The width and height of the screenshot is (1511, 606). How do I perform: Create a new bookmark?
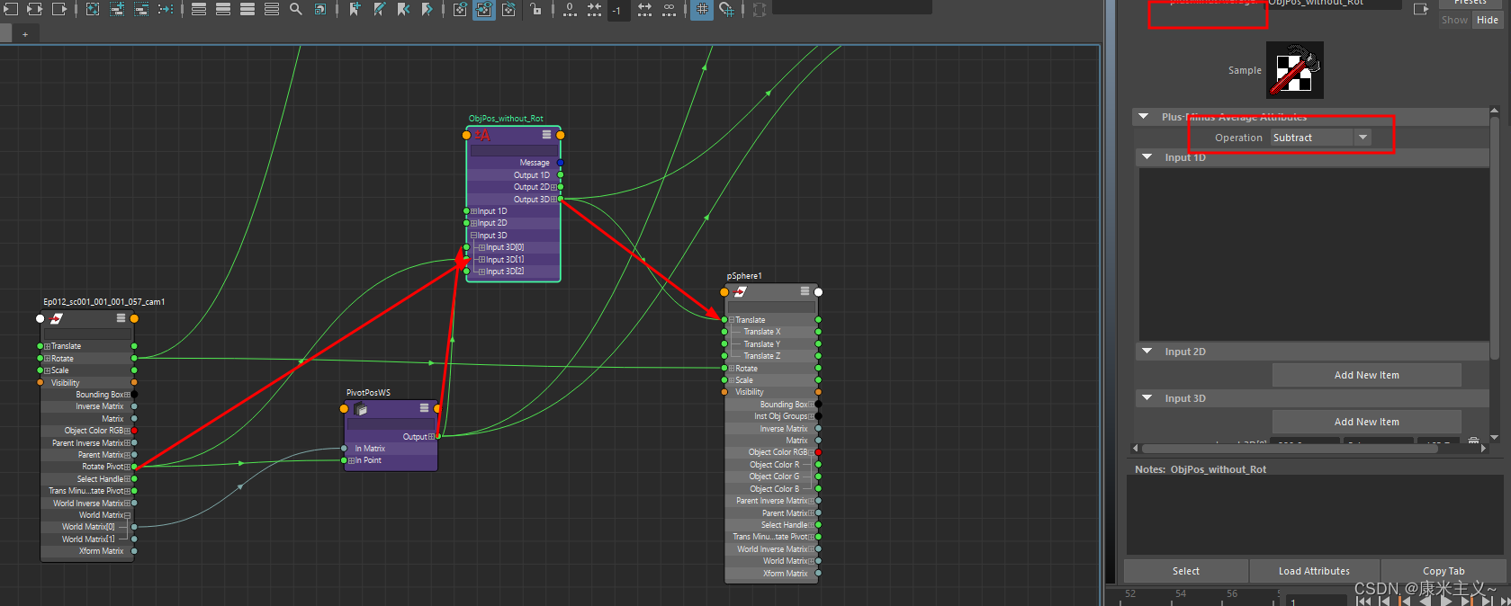pyautogui.click(x=355, y=9)
